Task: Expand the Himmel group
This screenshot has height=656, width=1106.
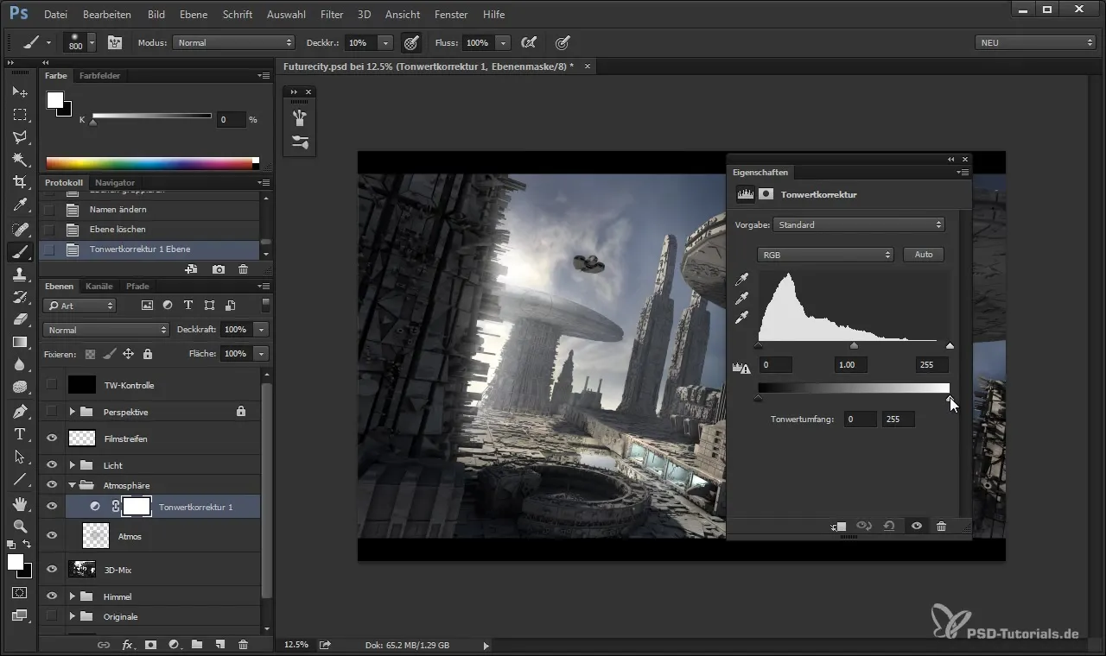Action: point(73,596)
